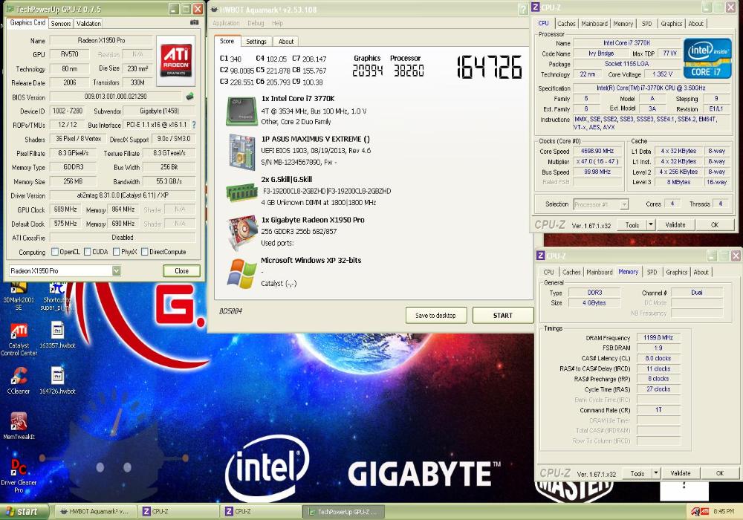Switch to the Sensors tab in GPU-Z
This screenshot has width=743, height=520.
pyautogui.click(x=61, y=23)
